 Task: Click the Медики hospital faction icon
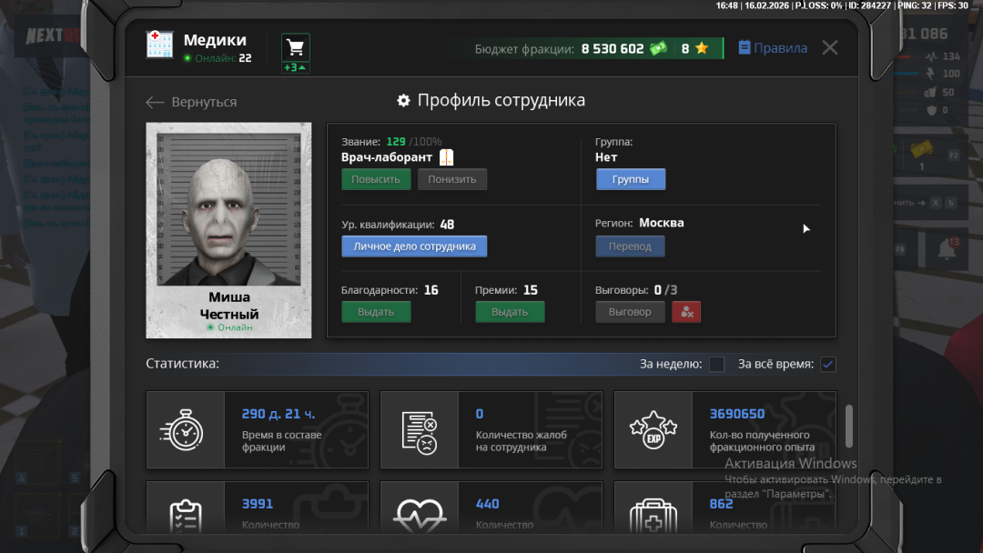(x=159, y=44)
